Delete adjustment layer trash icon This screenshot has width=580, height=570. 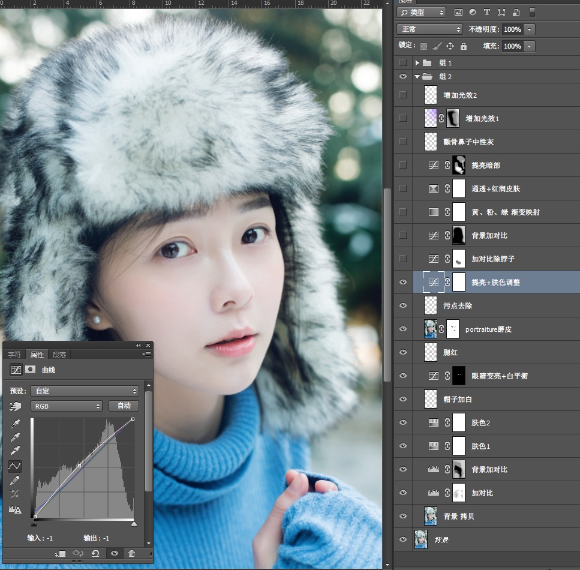(131, 553)
